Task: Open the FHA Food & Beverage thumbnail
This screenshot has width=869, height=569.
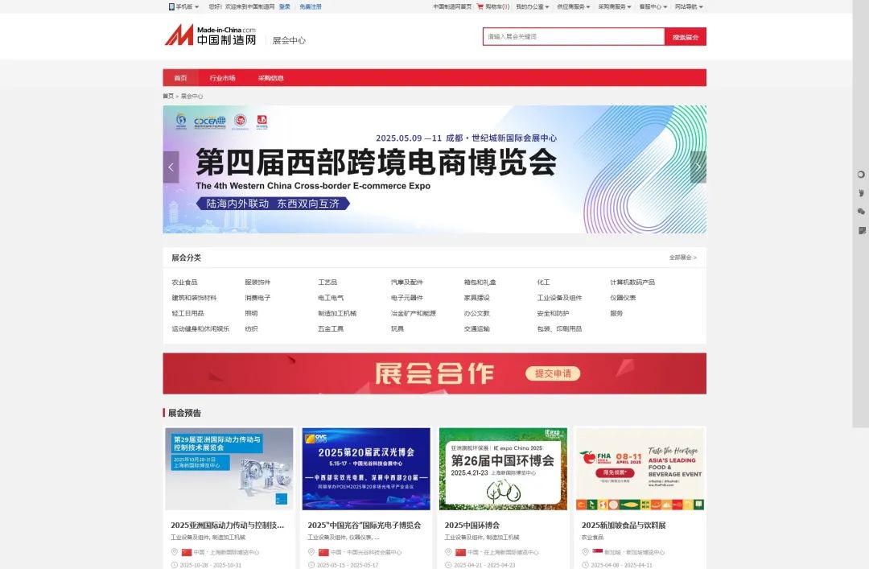Action: (640, 468)
